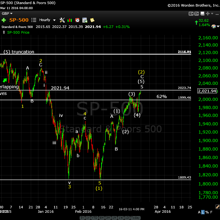220x220 pixels.
Task: Select the F scaling option
Action: [211, 212]
